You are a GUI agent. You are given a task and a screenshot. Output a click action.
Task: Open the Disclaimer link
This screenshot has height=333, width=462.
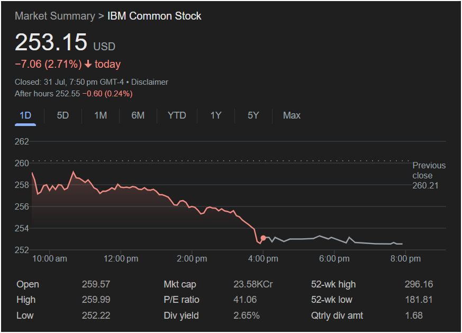click(x=150, y=82)
